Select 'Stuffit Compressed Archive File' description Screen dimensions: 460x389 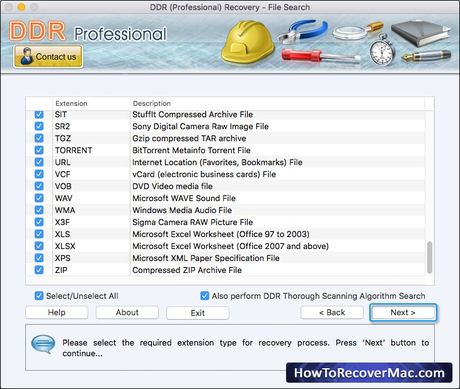(x=192, y=114)
